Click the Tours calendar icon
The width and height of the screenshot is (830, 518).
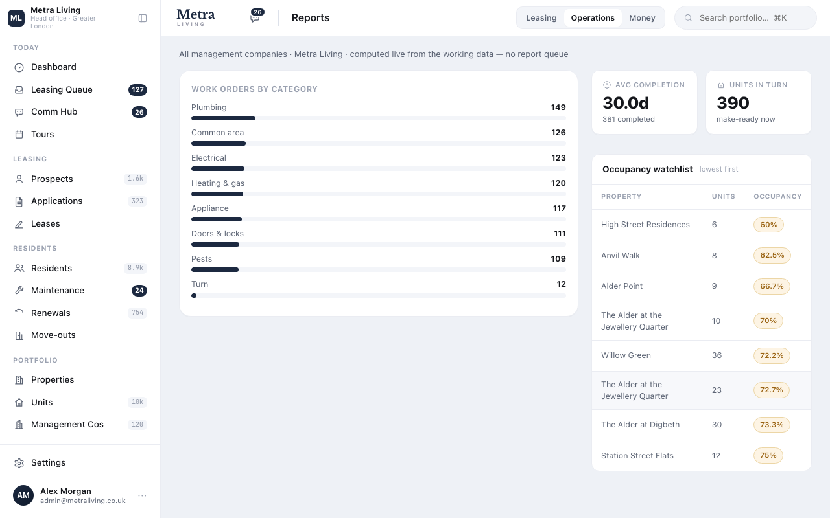(x=19, y=135)
